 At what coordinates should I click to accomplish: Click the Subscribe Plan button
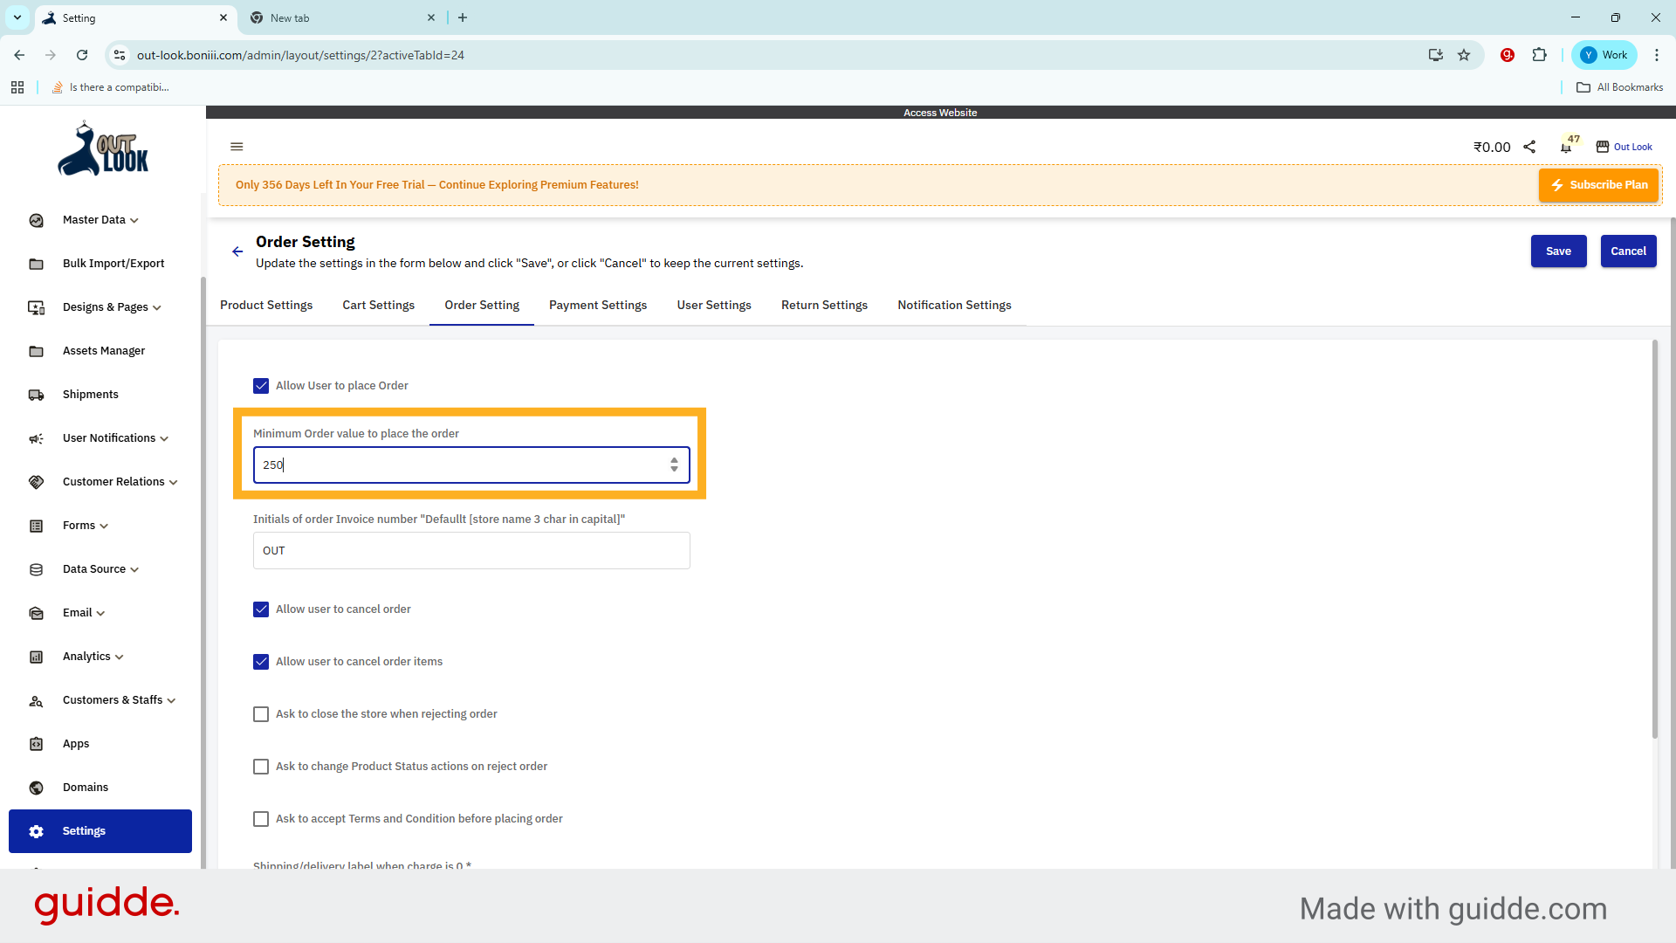point(1598,185)
